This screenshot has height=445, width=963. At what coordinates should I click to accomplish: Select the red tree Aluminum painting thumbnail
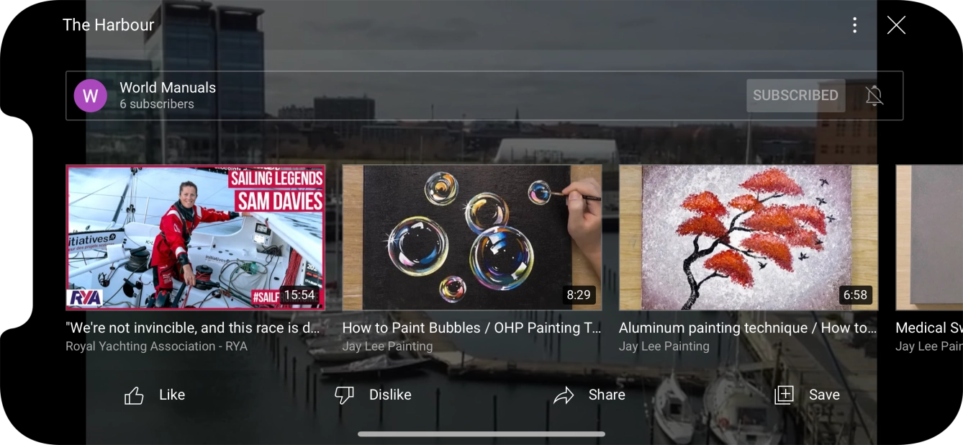[748, 237]
